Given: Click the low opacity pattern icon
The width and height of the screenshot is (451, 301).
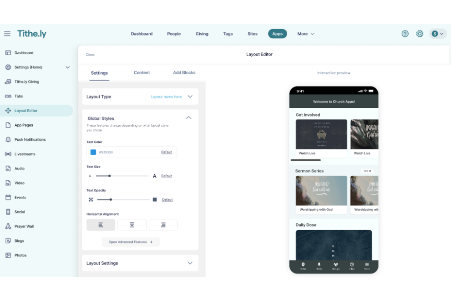Looking at the screenshot, I should (91, 199).
